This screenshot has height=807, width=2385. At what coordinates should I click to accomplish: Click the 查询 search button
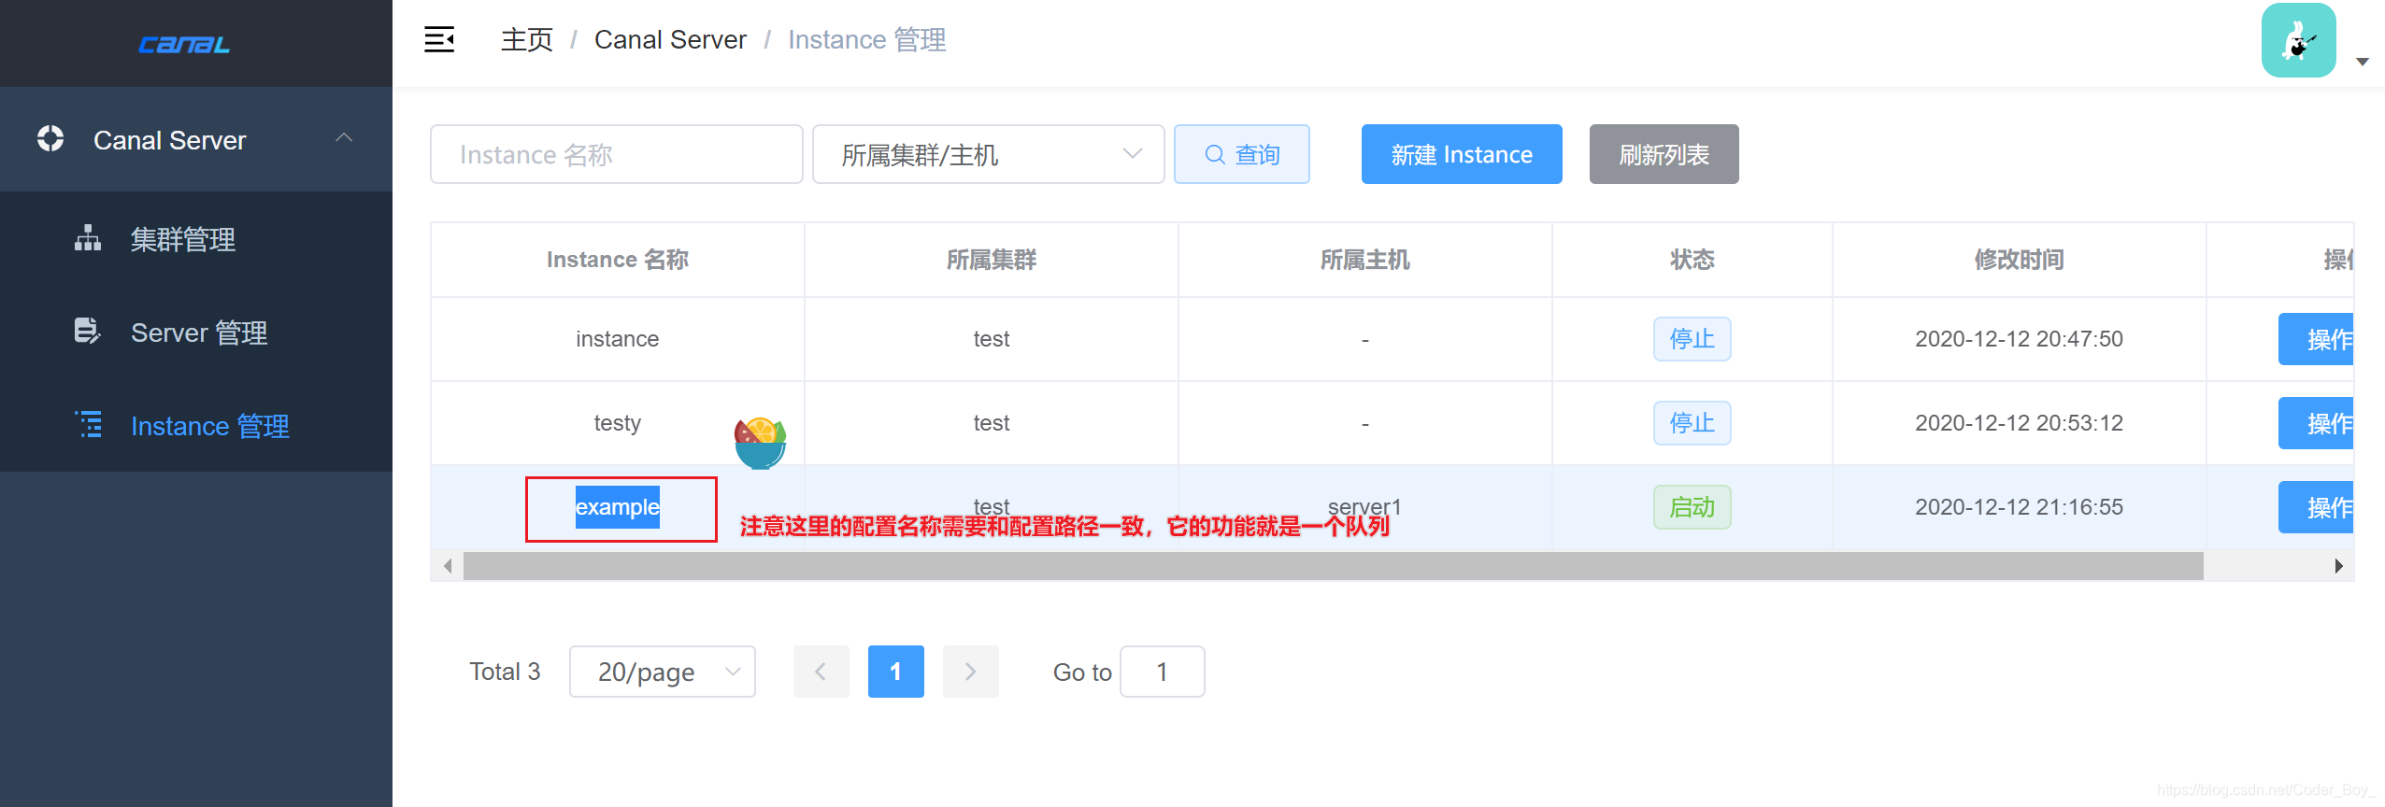(x=1241, y=154)
